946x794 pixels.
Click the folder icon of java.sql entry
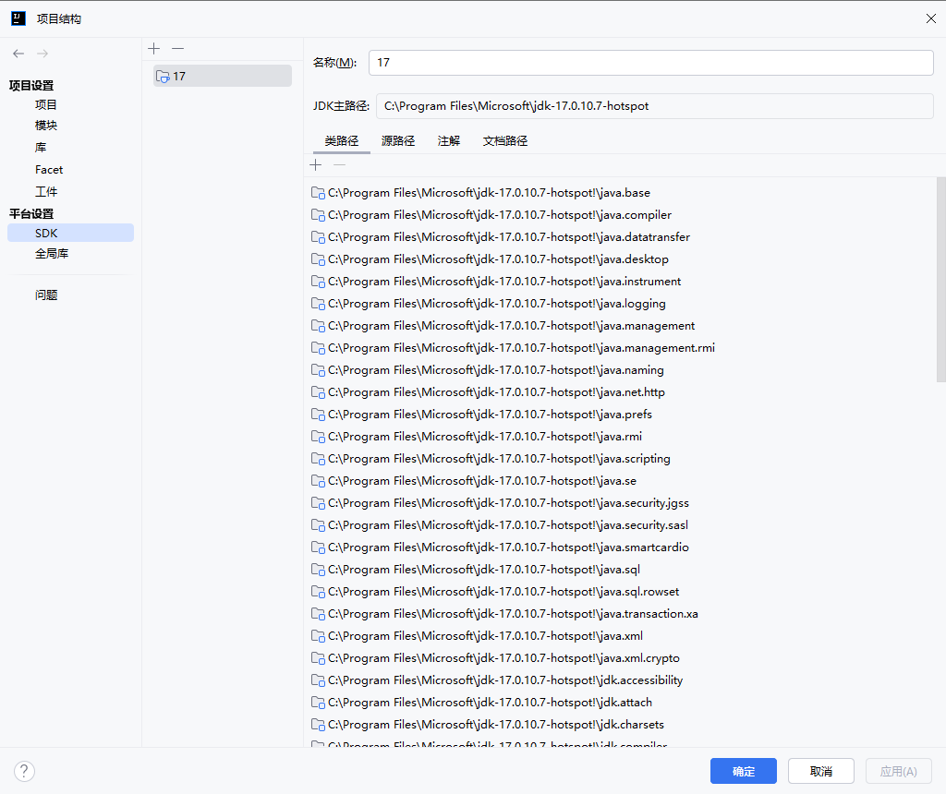tap(318, 570)
